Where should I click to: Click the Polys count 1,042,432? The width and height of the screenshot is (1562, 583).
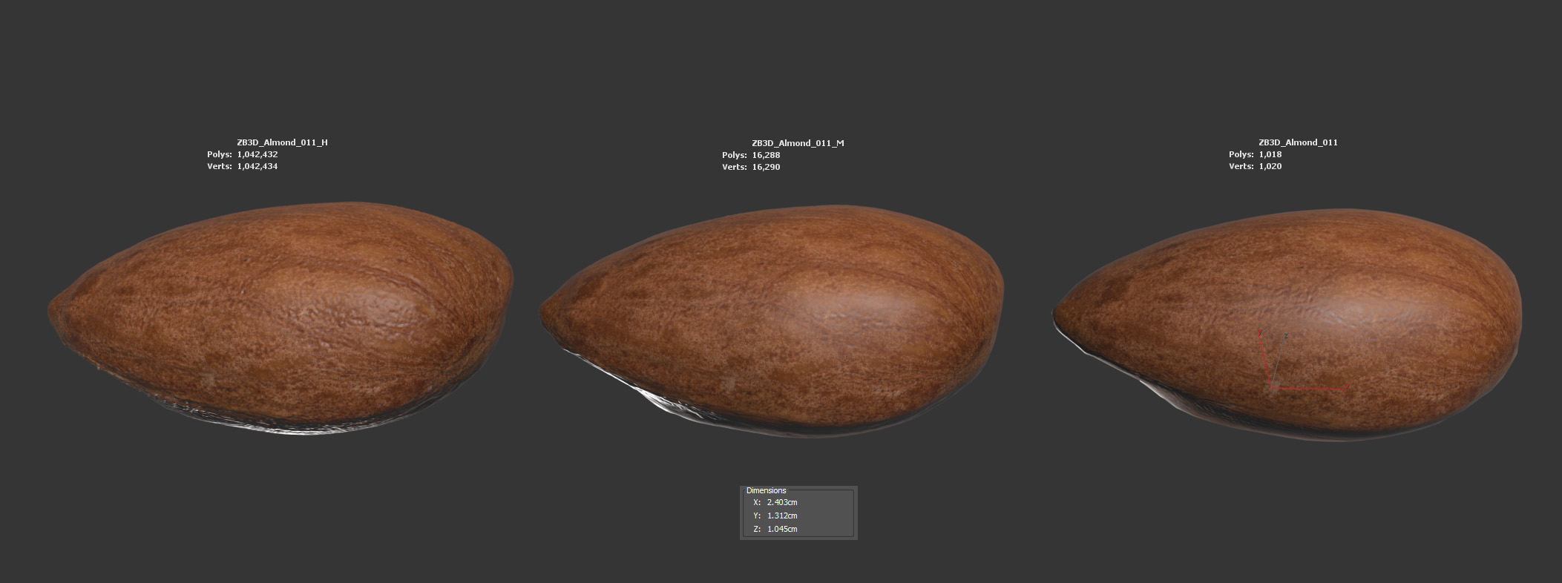(x=257, y=154)
